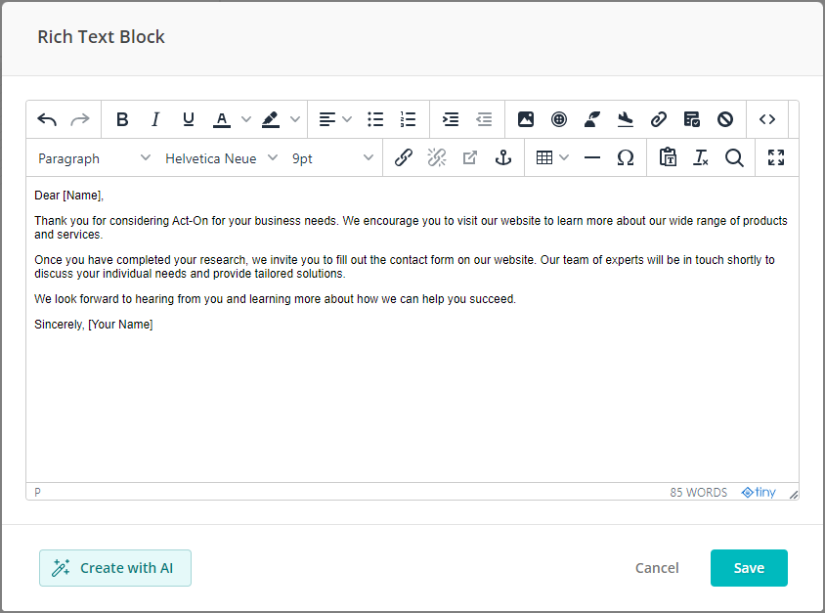
Task: Click the table icon
Action: (544, 157)
